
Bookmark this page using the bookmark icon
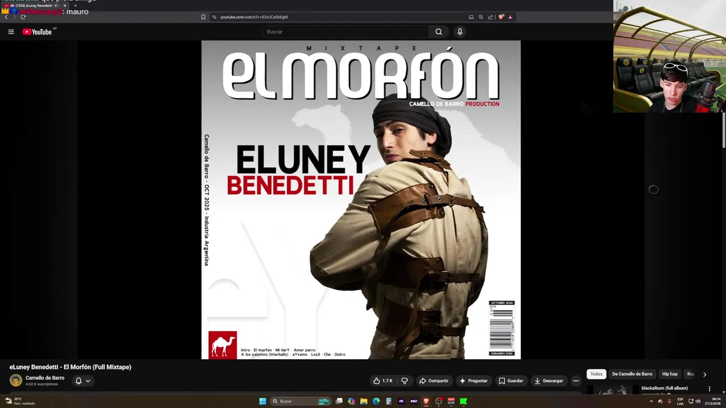(x=203, y=17)
